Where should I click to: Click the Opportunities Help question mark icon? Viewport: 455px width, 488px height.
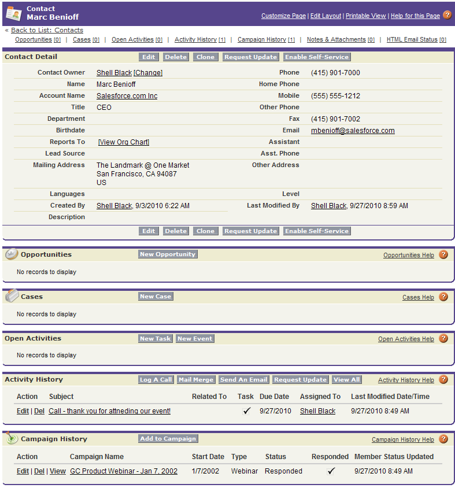443,254
